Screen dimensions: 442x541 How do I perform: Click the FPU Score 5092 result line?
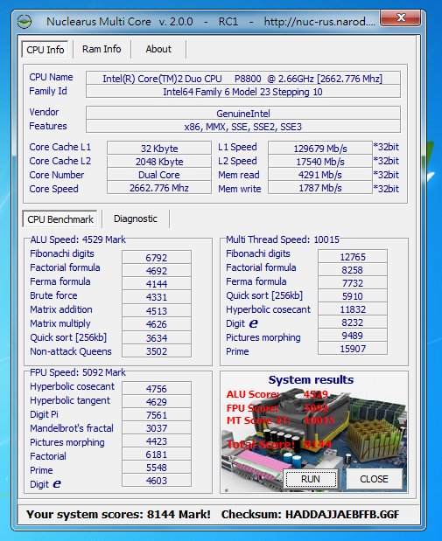(277, 408)
